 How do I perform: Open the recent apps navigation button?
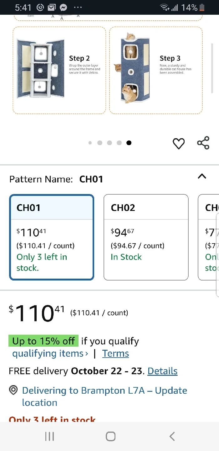point(49,436)
